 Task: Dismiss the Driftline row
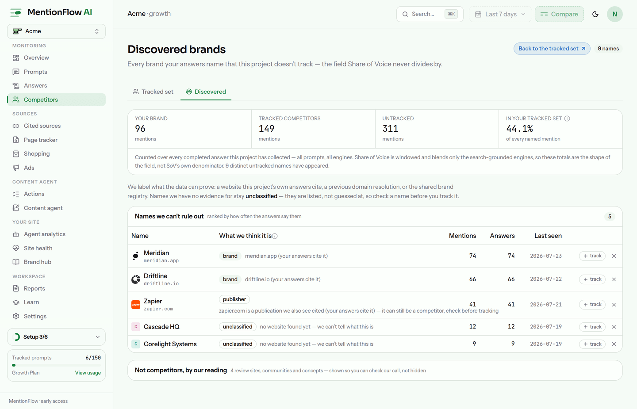pyautogui.click(x=614, y=279)
